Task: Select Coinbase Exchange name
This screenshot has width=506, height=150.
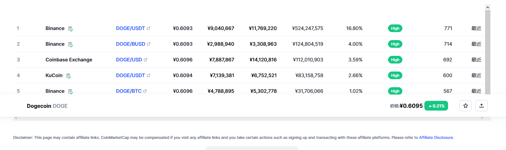Action: coord(69,60)
